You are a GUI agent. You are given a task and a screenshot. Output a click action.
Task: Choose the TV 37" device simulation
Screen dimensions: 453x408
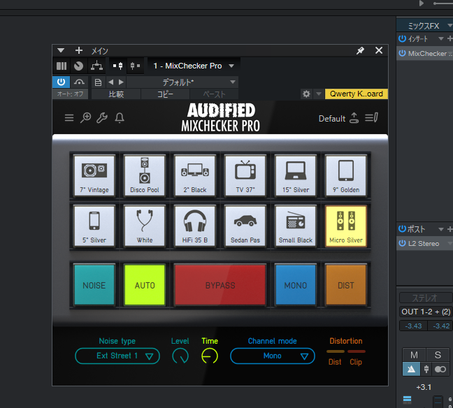click(245, 175)
